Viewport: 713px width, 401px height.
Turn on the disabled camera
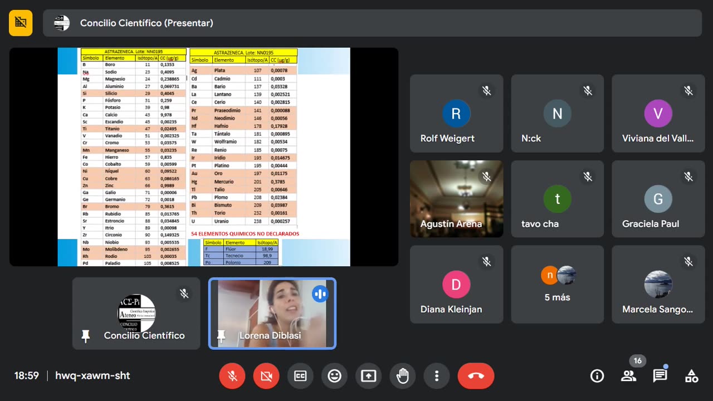[x=266, y=376]
